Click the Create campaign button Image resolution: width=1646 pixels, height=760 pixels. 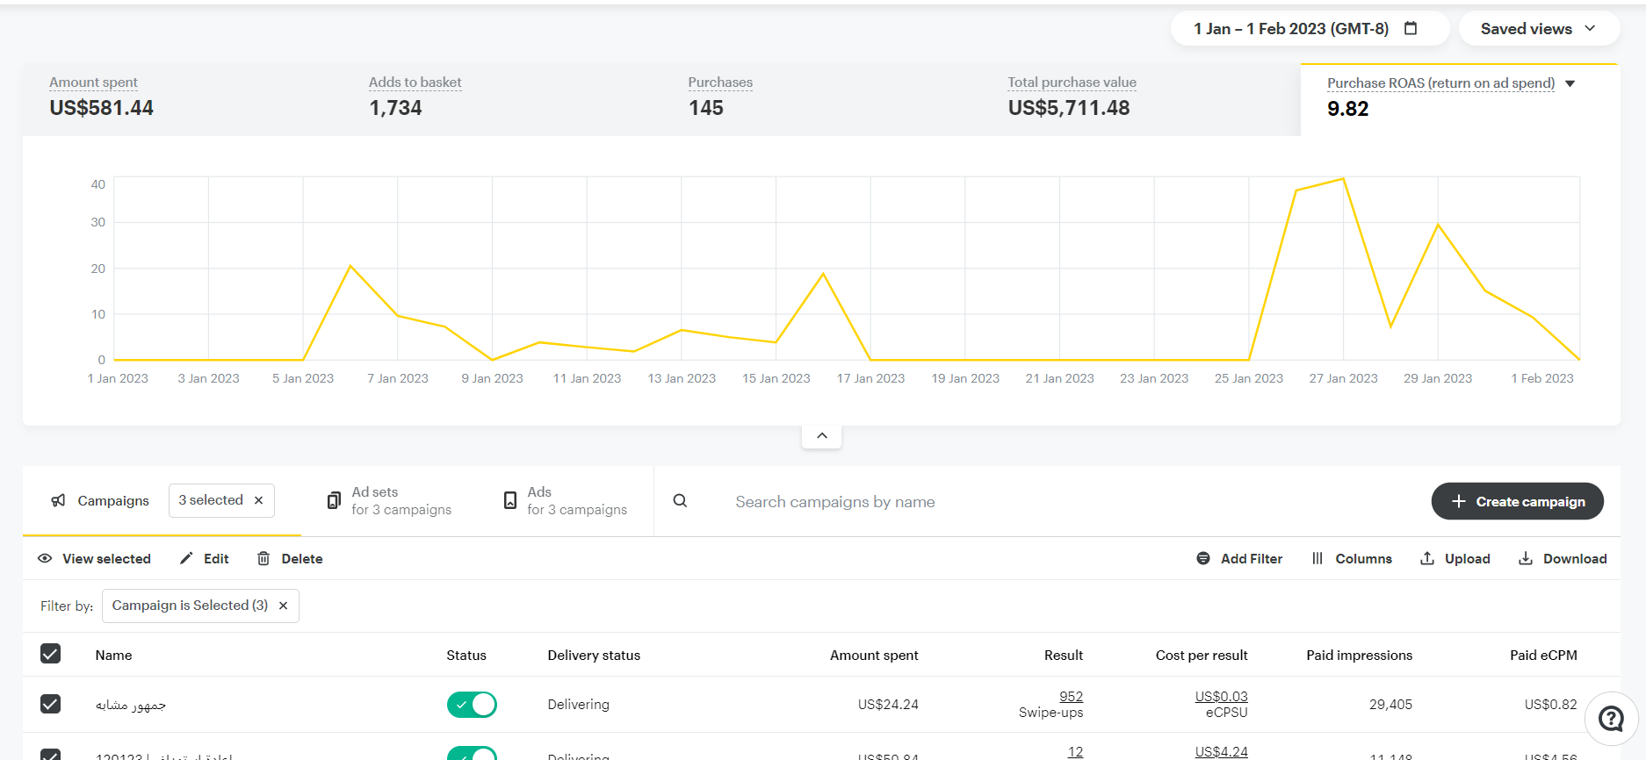point(1517,501)
